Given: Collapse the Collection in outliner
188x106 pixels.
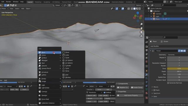Looking at the screenshot, I should click(x=149, y=11).
